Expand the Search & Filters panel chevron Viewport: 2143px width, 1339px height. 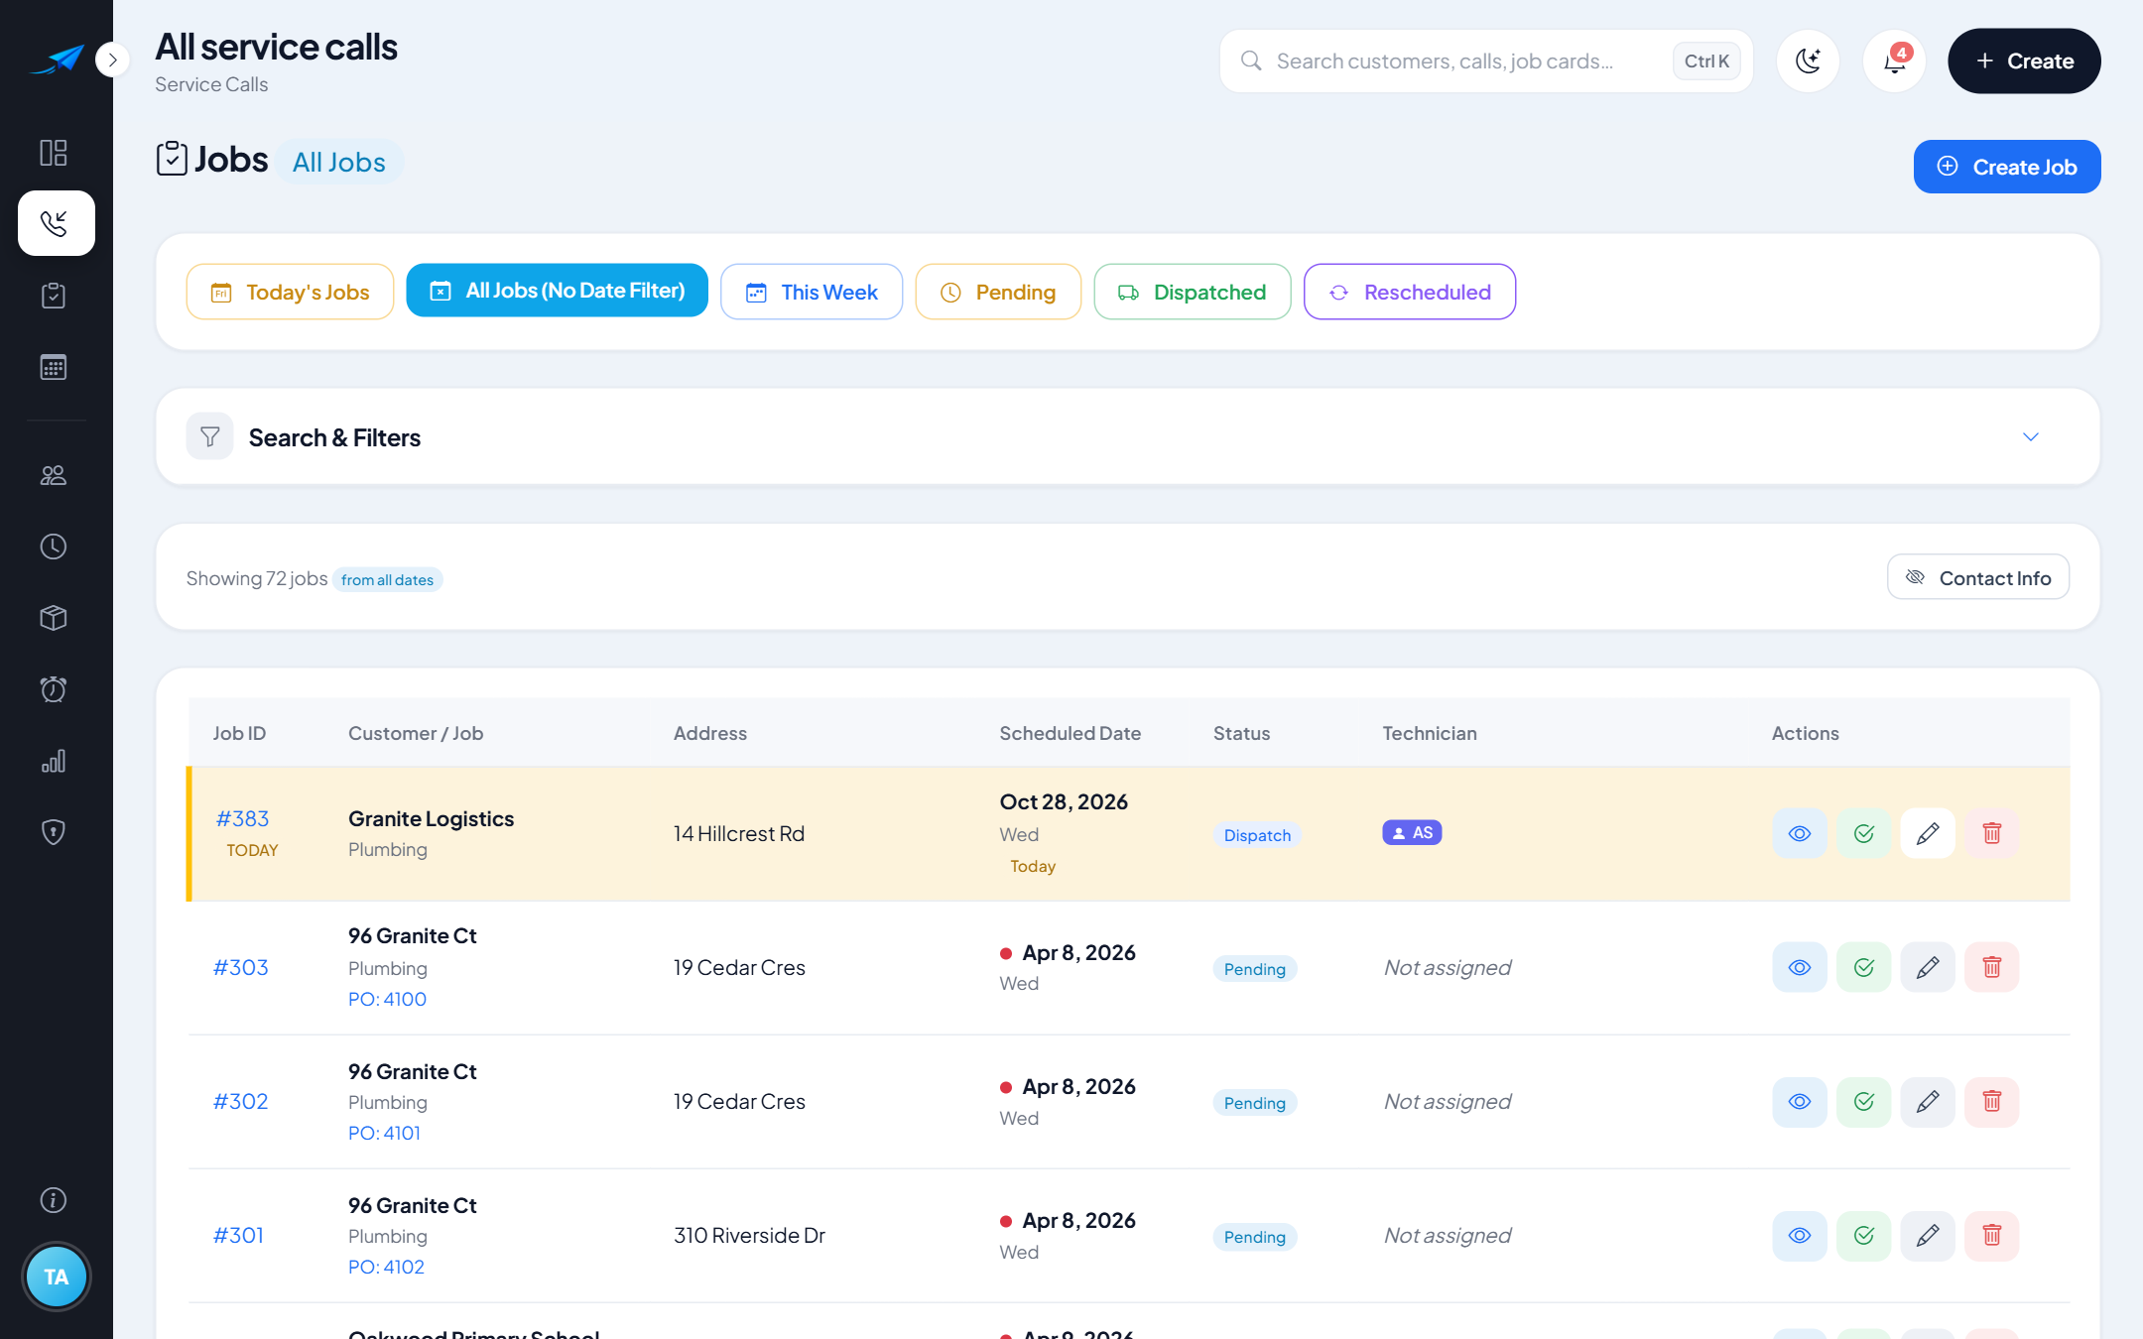coord(2031,436)
